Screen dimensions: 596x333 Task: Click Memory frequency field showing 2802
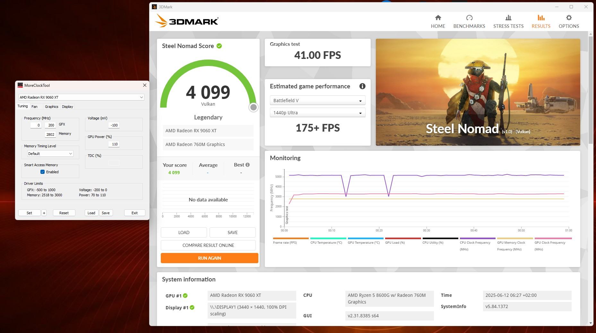tap(50, 134)
